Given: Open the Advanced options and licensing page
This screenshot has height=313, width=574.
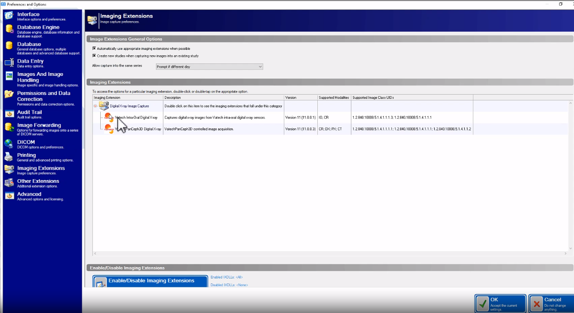Looking at the screenshot, I should coord(41,196).
